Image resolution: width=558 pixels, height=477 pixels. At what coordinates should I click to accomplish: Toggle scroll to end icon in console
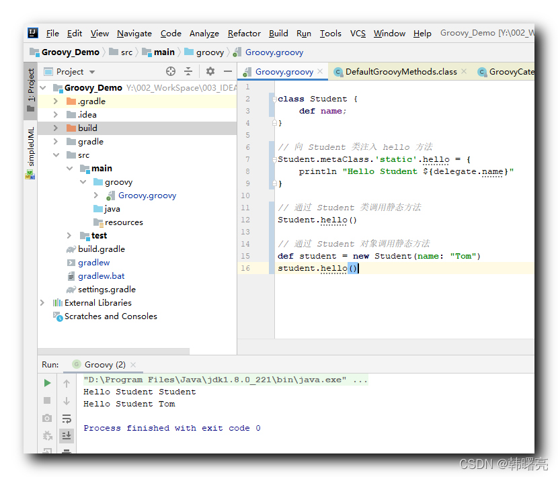pos(67,435)
